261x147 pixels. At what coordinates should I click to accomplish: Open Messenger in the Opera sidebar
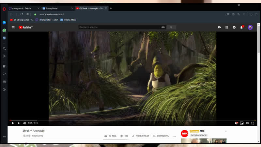(x=4, y=23)
